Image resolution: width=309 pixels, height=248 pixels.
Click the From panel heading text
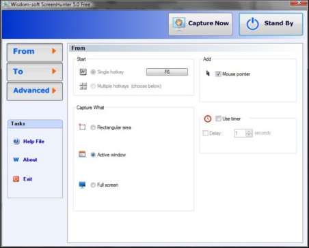pyautogui.click(x=78, y=48)
